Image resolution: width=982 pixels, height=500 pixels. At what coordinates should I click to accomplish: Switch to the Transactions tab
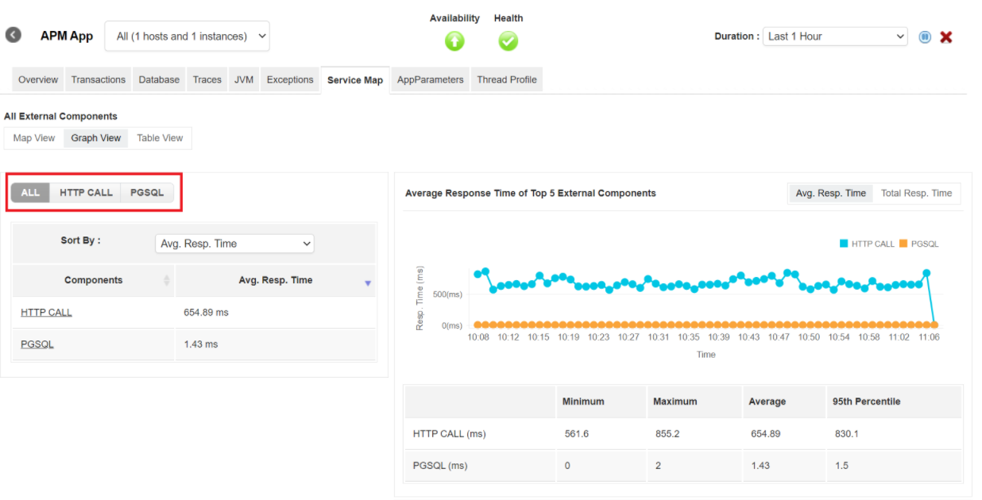point(99,79)
